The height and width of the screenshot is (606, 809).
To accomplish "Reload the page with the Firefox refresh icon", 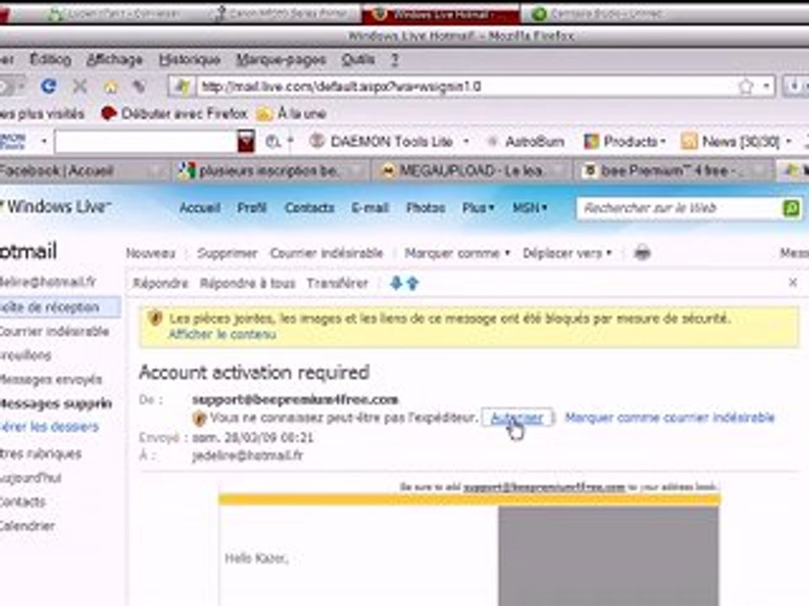I will click(49, 86).
